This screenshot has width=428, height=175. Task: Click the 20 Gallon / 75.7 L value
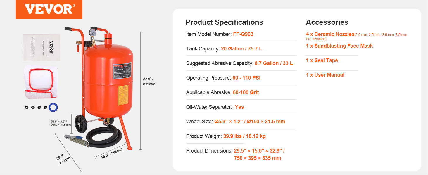(x=241, y=49)
